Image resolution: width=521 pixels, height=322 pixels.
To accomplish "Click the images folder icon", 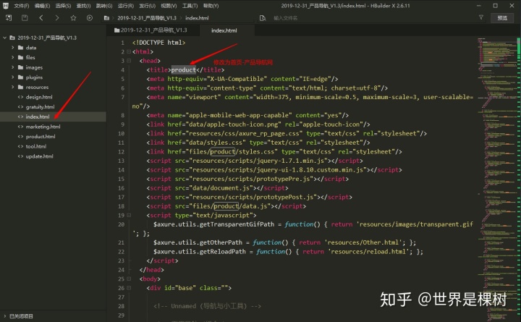I will coord(20,67).
